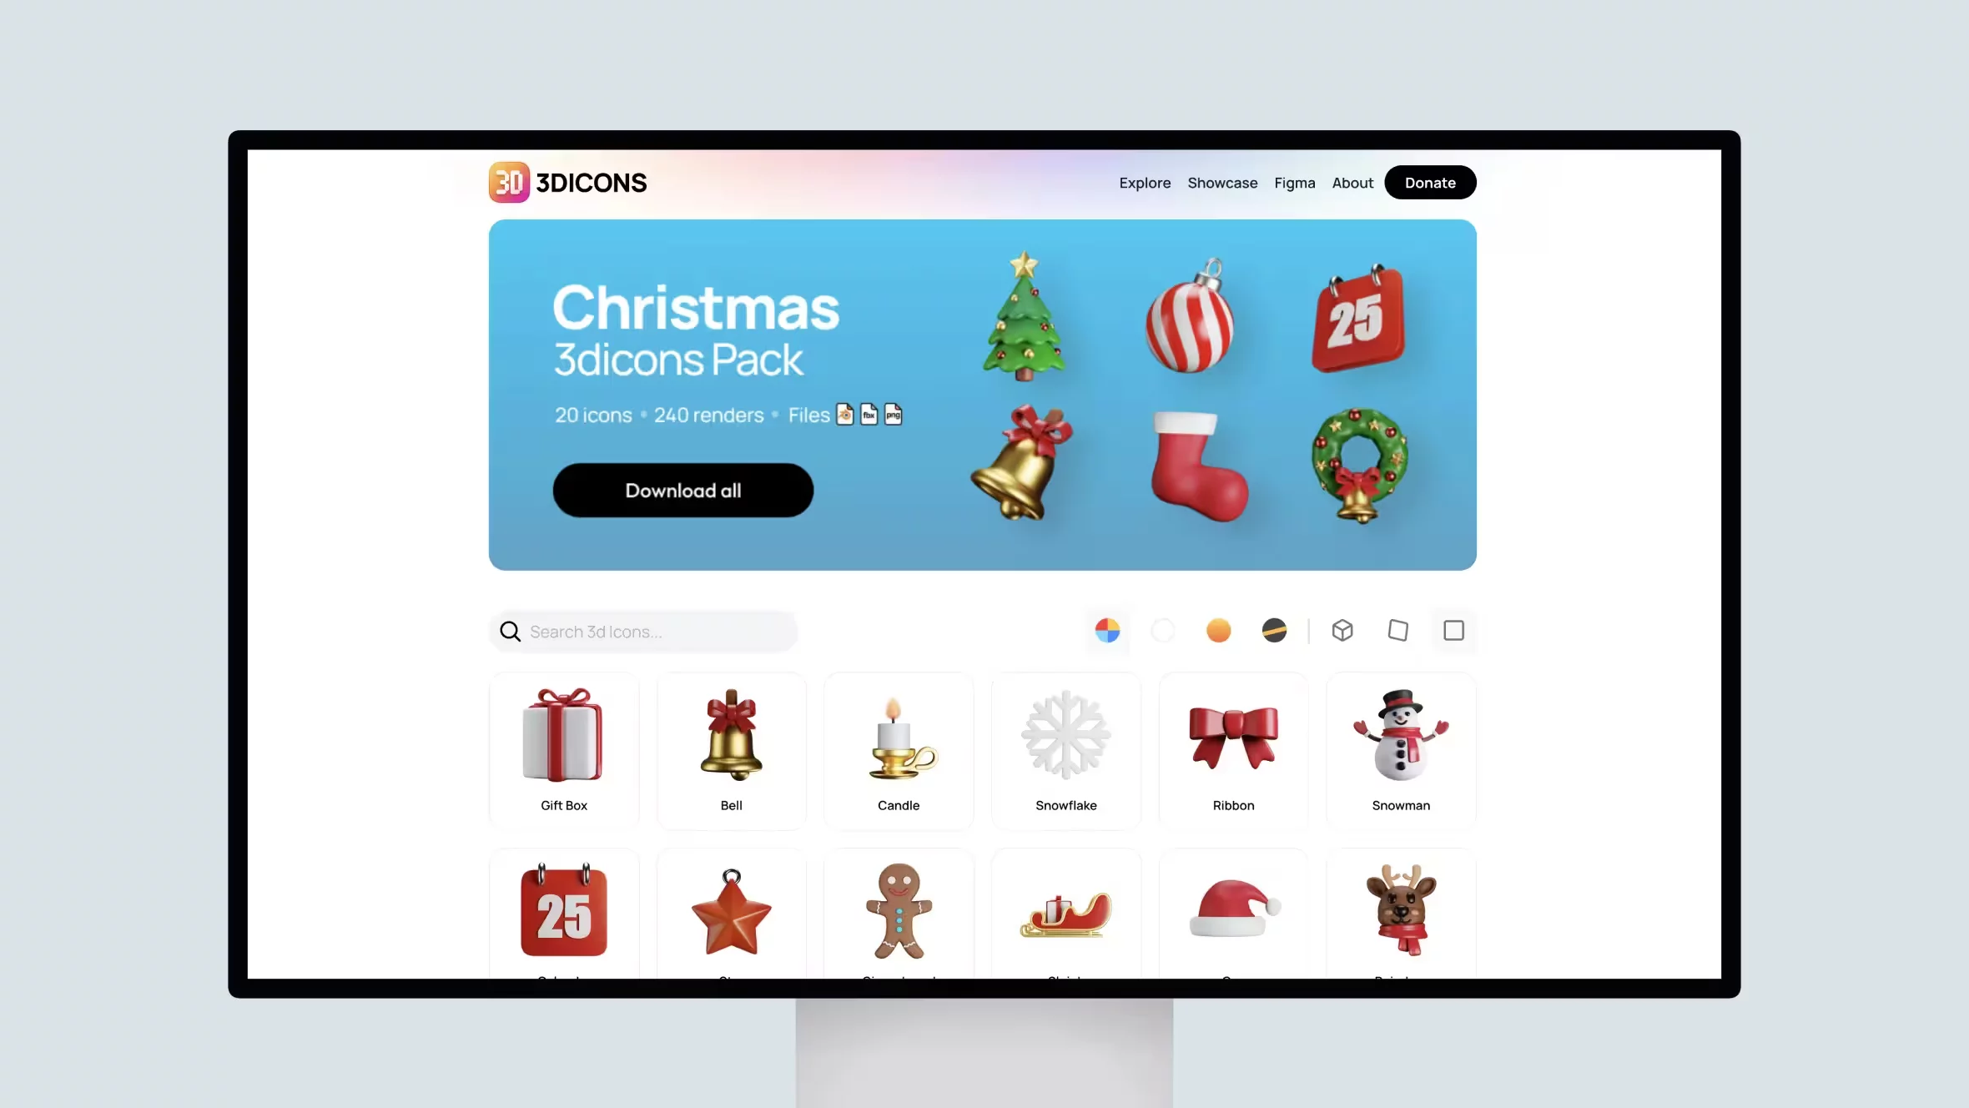Select the large grid view layout

[1453, 631]
